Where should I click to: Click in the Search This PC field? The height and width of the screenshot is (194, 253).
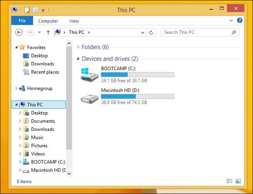click(197, 32)
